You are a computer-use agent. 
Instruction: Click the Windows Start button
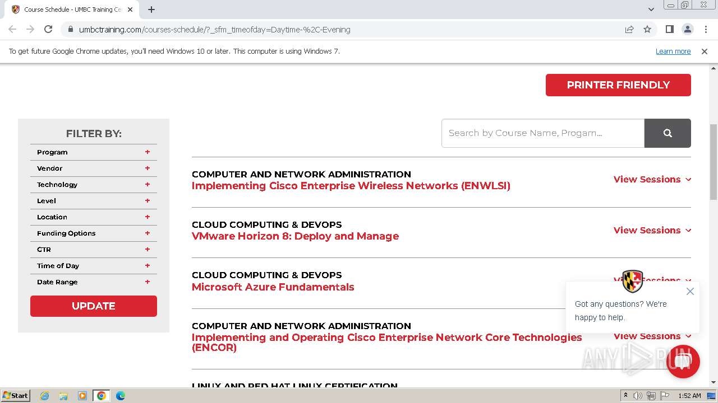tap(16, 396)
